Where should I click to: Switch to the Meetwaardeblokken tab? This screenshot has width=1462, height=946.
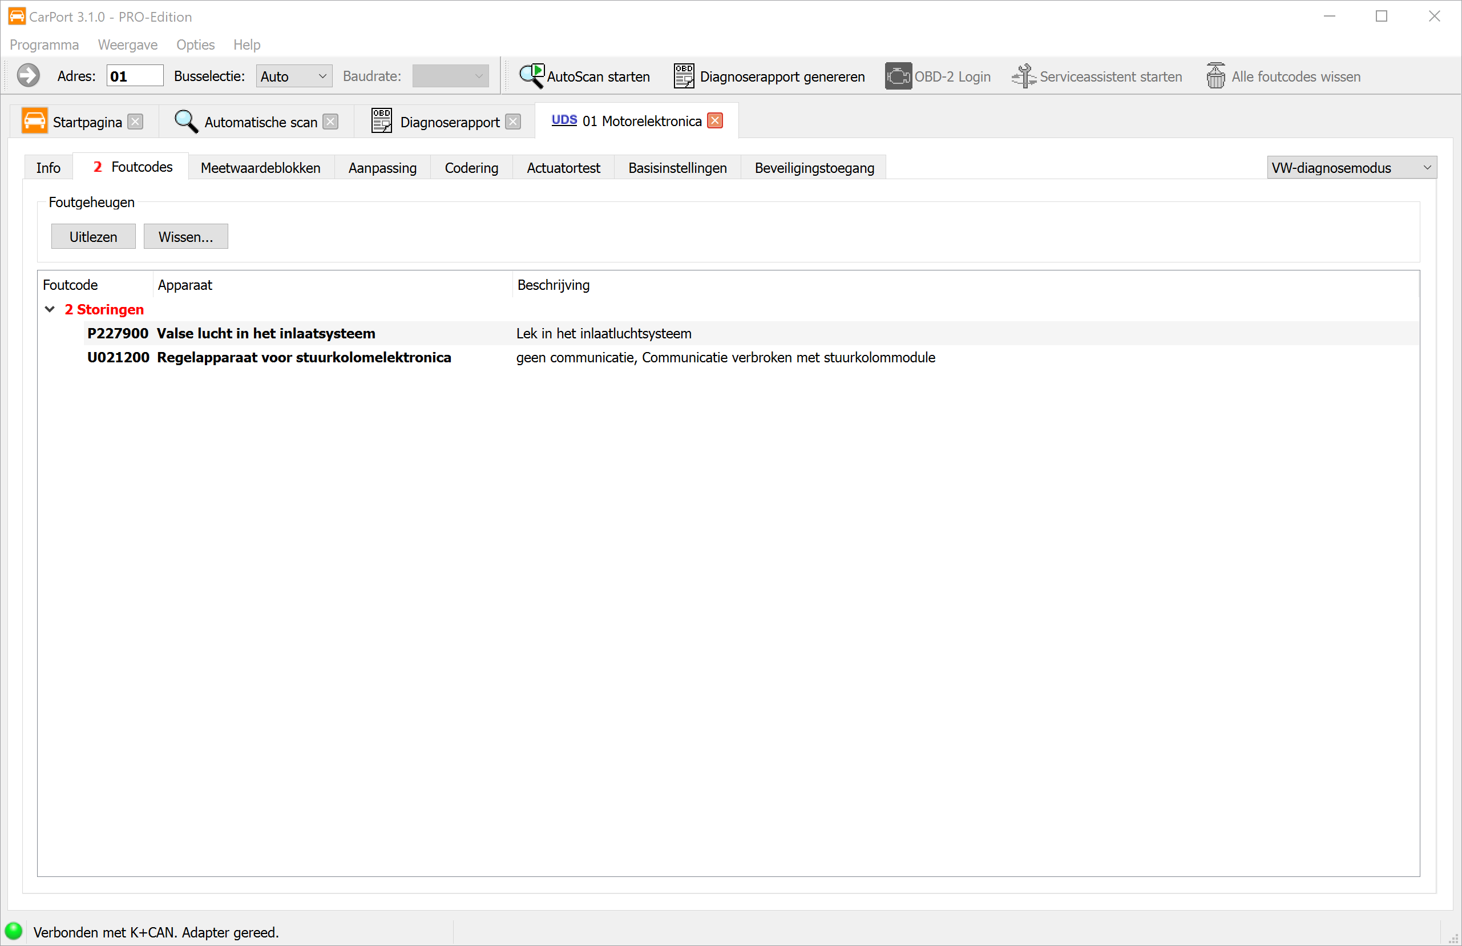(x=260, y=167)
